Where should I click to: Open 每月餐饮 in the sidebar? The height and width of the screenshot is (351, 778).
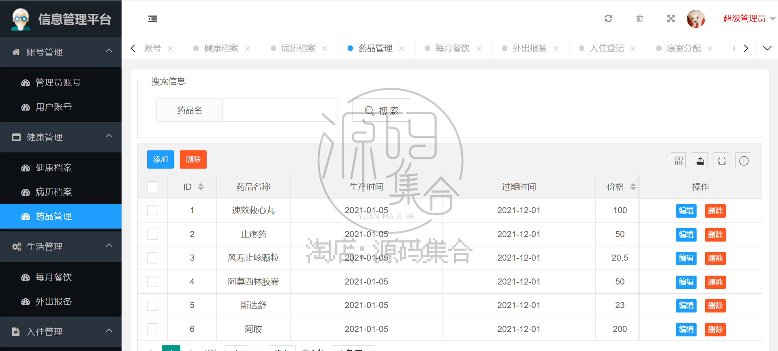point(61,277)
